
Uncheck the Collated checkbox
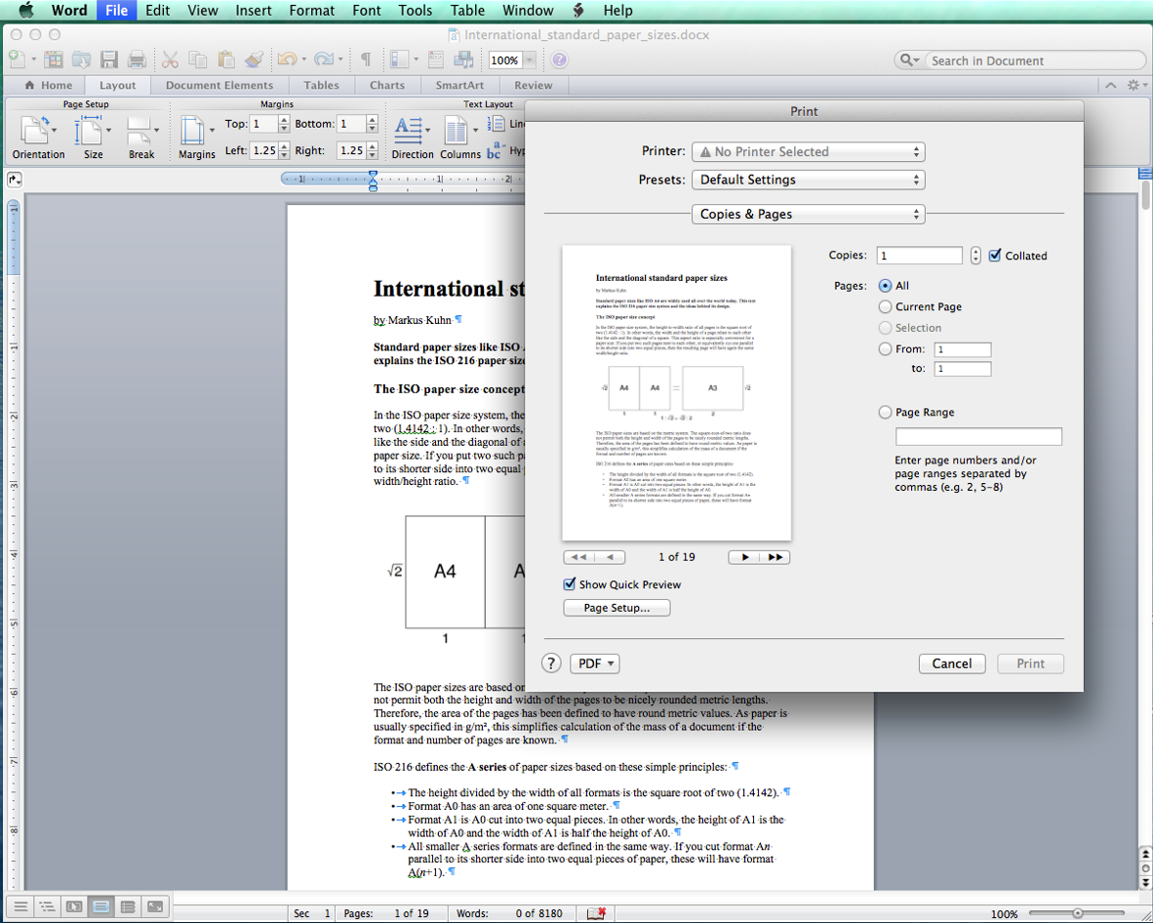click(995, 256)
